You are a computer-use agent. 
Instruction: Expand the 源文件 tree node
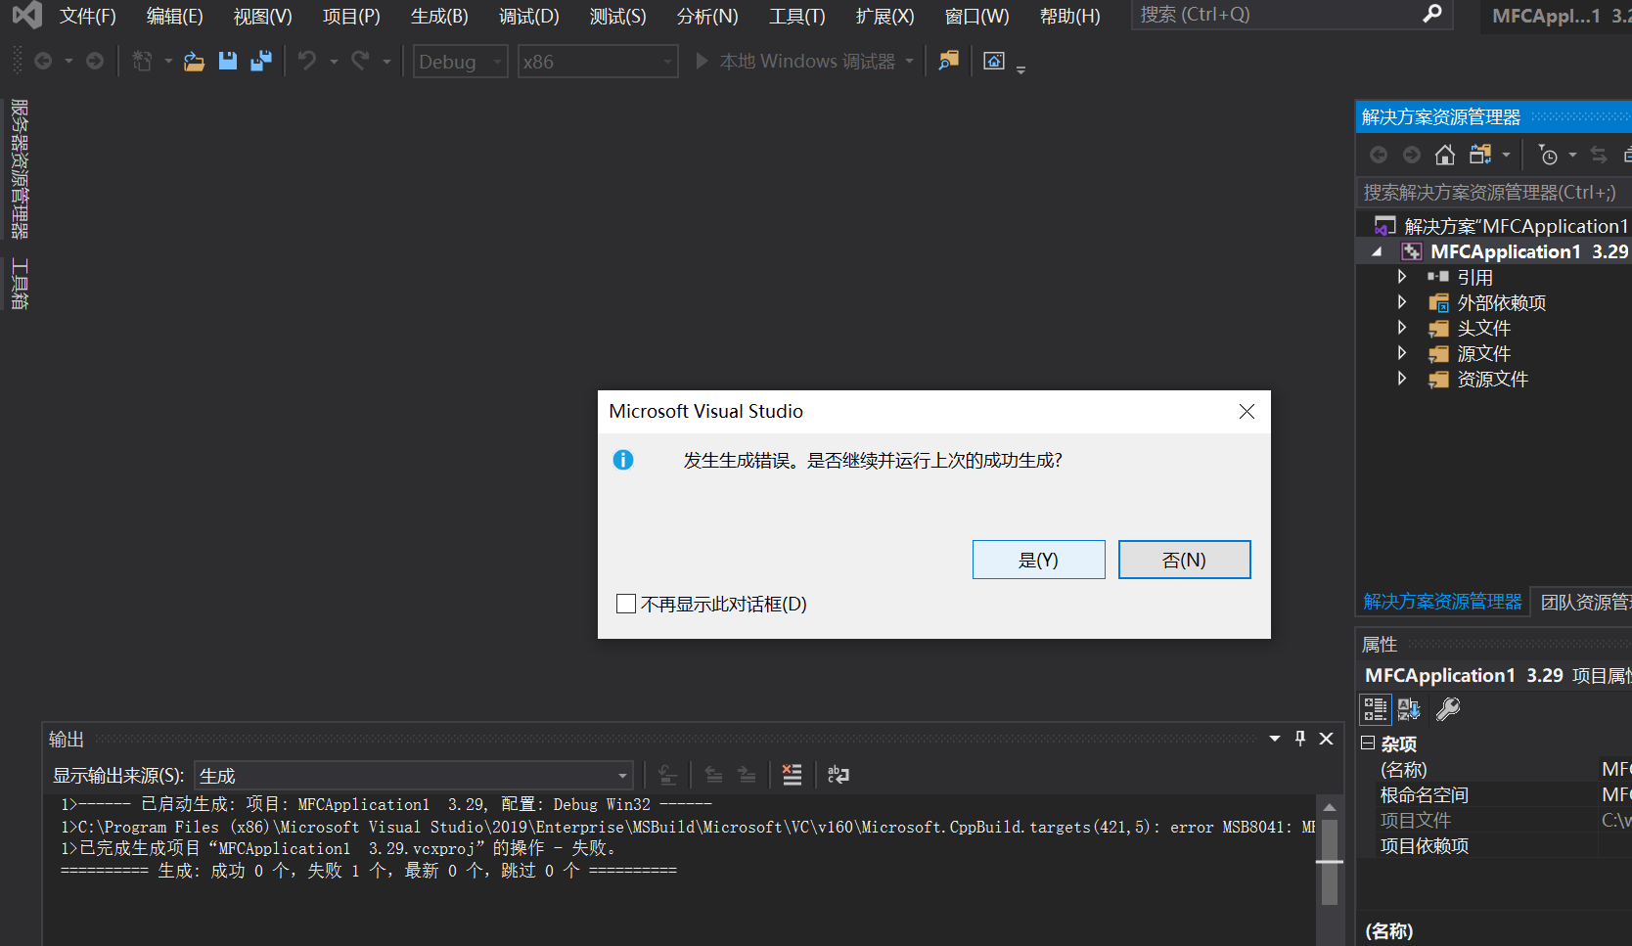(1402, 353)
